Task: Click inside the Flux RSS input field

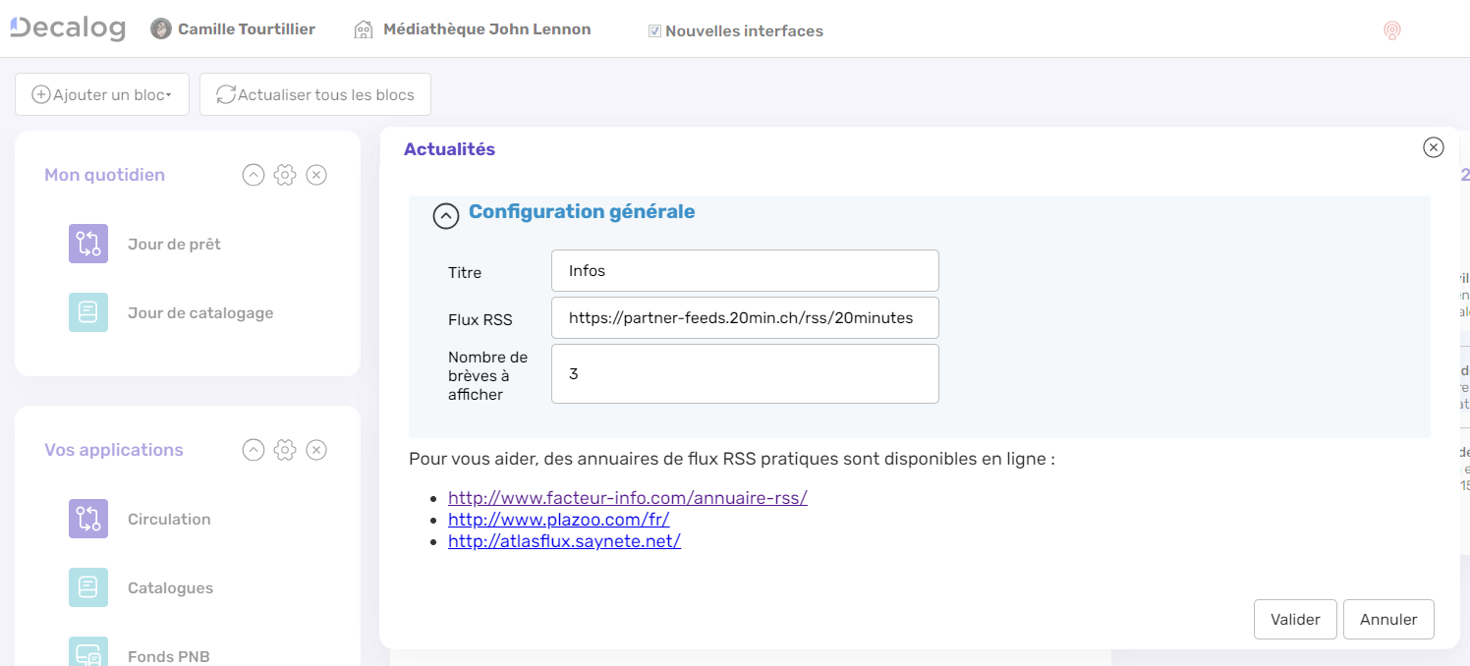Action: point(744,317)
